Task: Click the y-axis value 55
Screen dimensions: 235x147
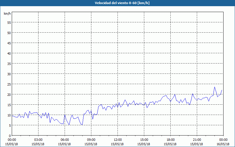Action: pyautogui.click(x=9, y=23)
